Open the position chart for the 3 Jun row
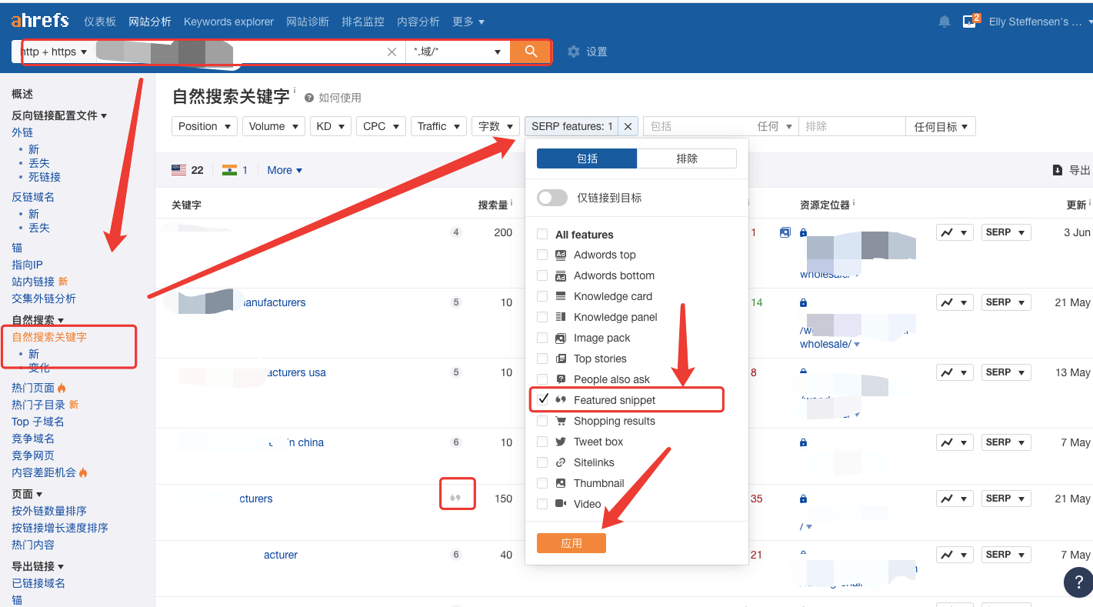1093x607 pixels. tap(955, 232)
